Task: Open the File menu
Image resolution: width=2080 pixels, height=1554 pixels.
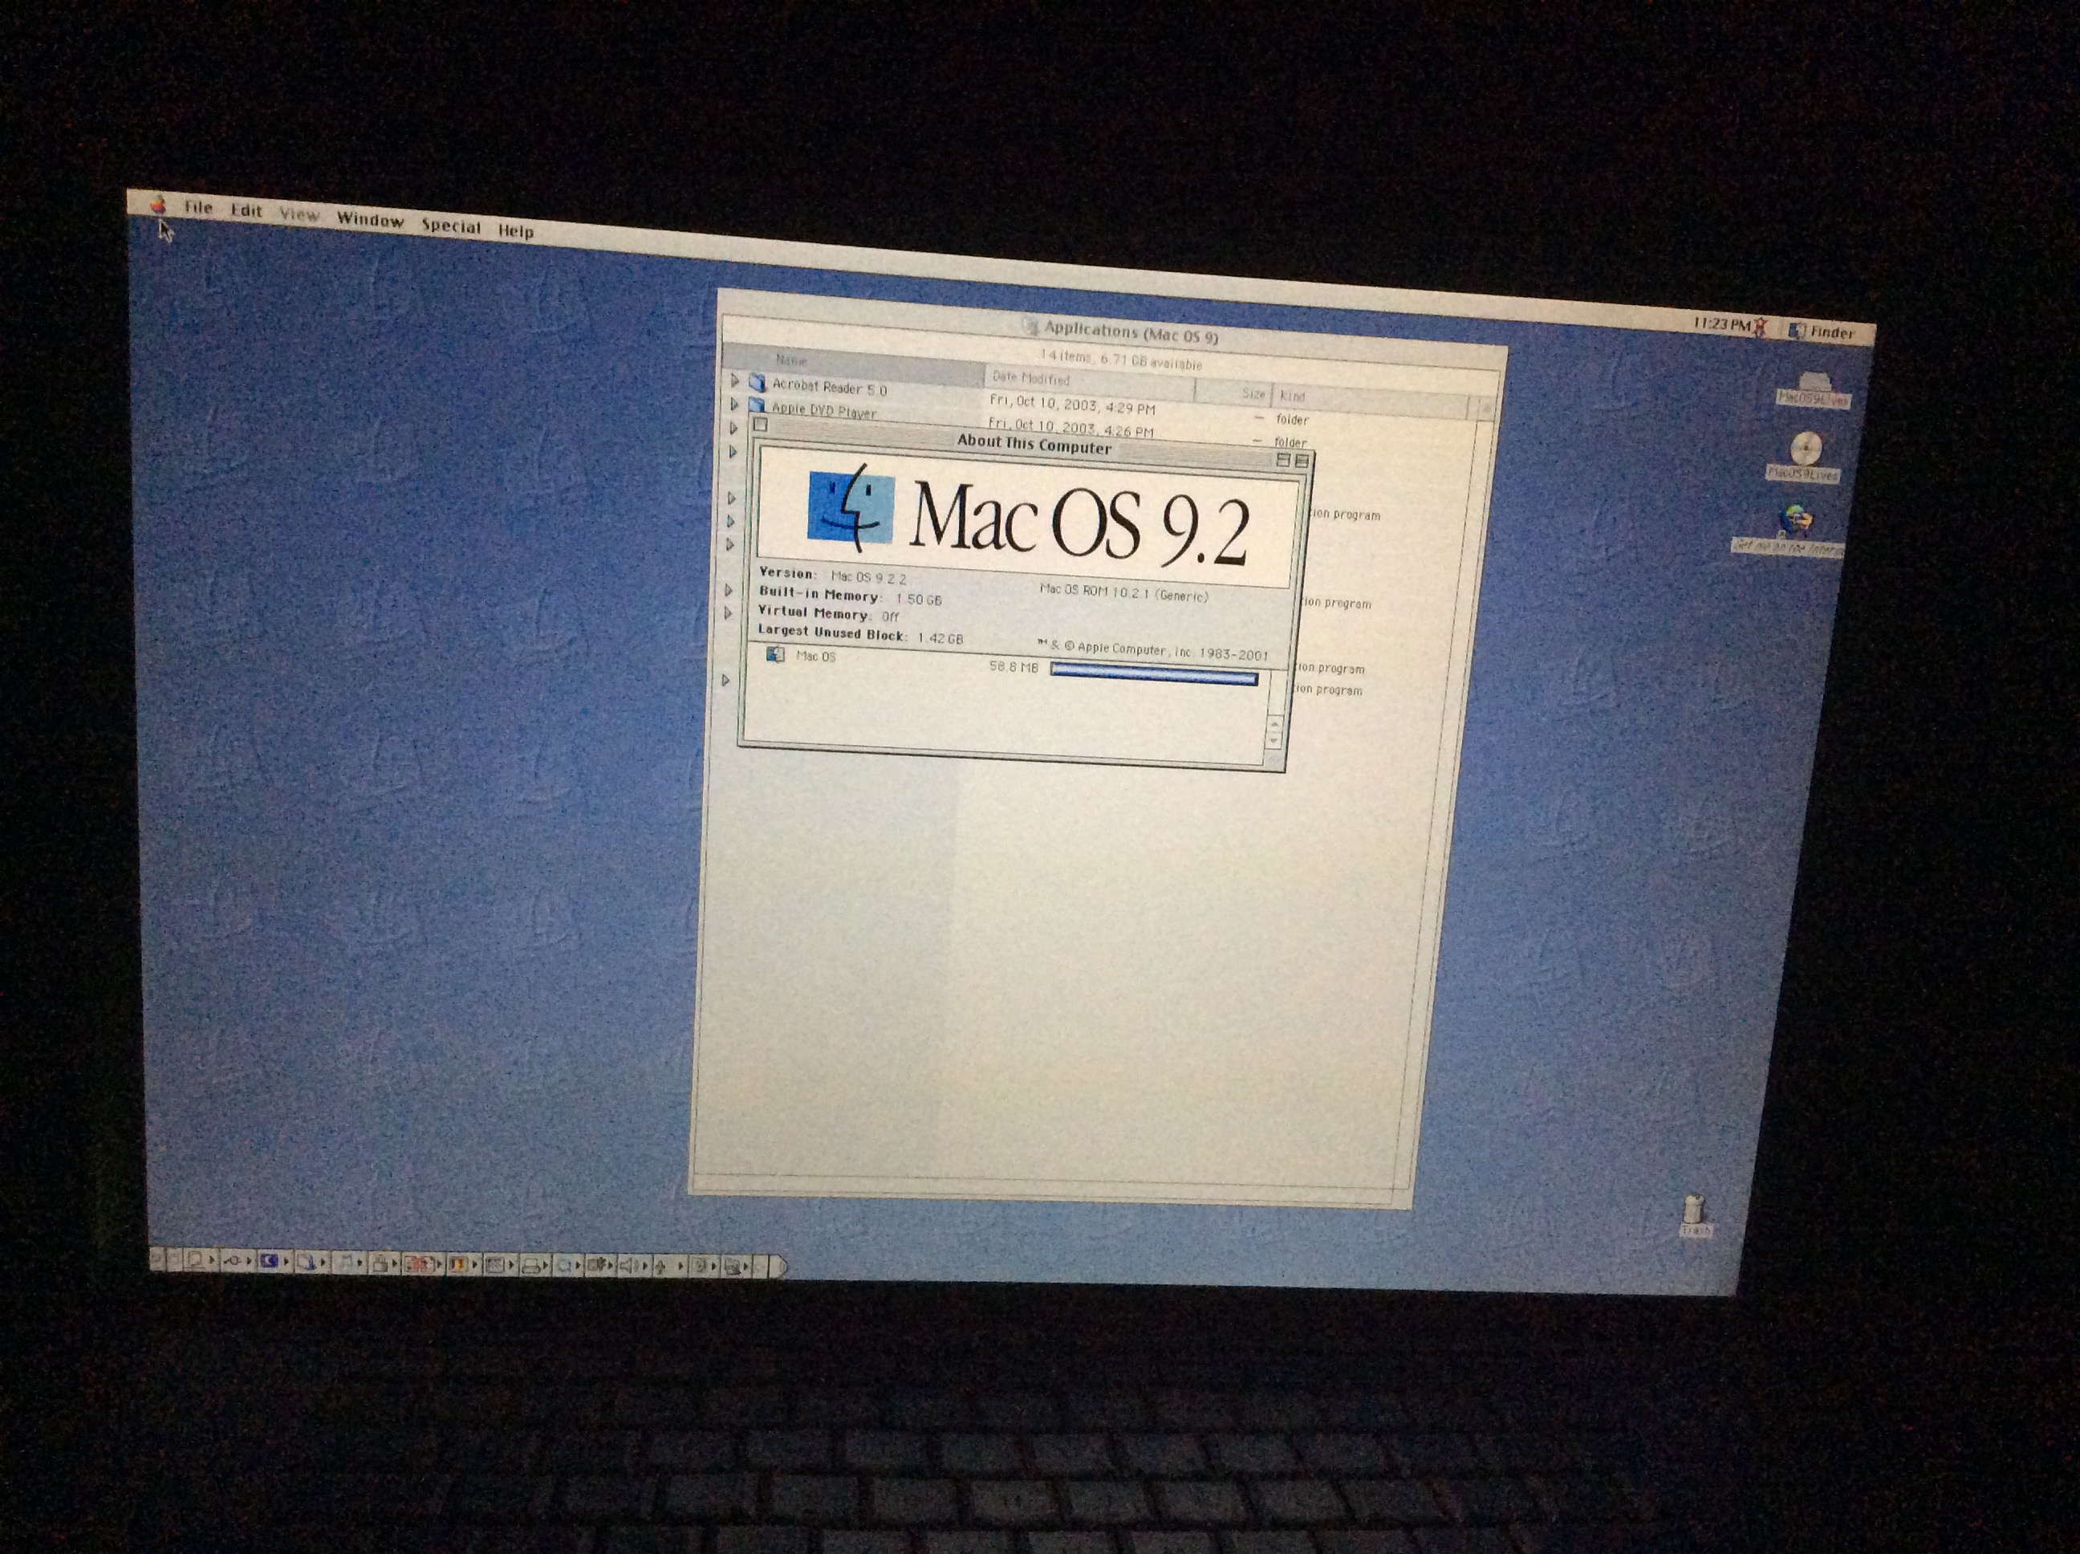Action: pos(197,207)
